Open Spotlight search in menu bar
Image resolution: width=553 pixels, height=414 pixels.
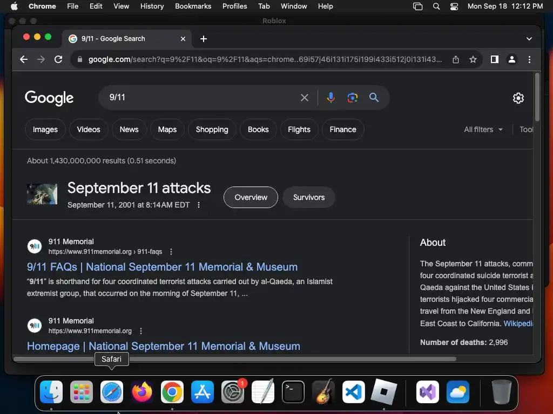pos(436,6)
